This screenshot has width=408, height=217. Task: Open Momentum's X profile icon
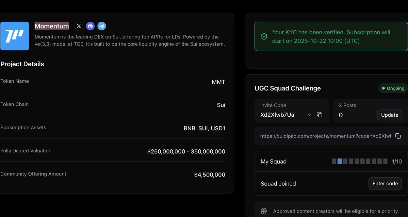tap(79, 26)
